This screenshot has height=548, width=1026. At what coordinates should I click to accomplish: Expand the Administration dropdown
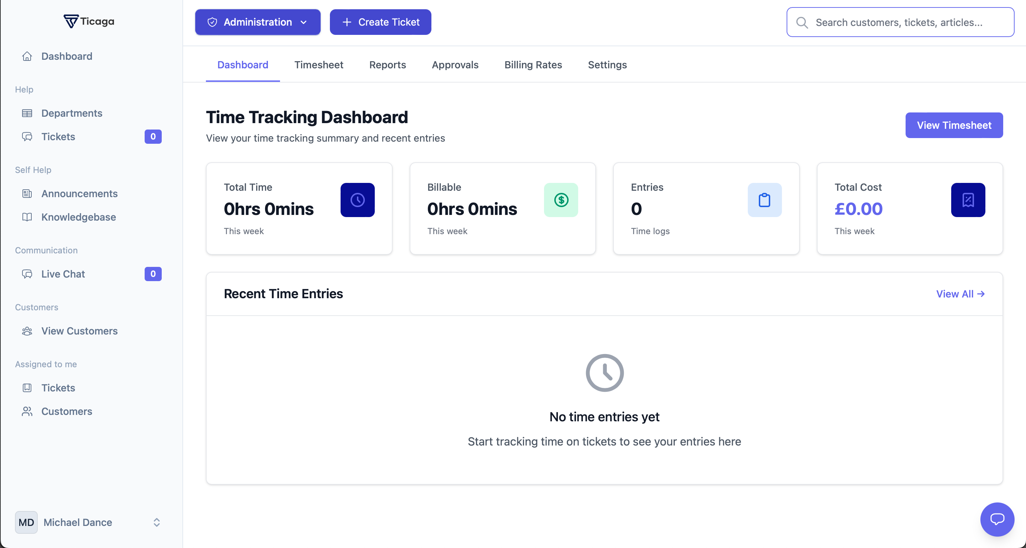[x=257, y=22]
